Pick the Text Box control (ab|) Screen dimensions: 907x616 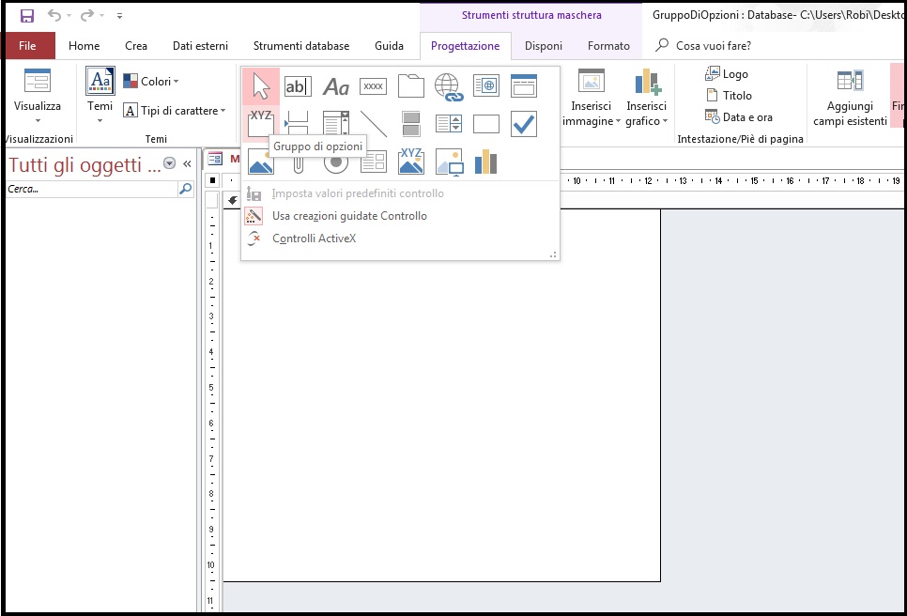pos(298,86)
